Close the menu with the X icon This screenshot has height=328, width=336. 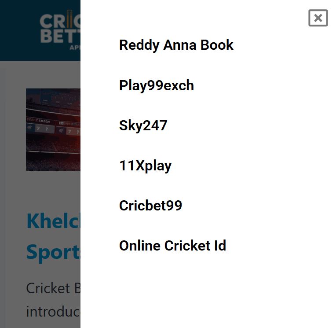318,18
